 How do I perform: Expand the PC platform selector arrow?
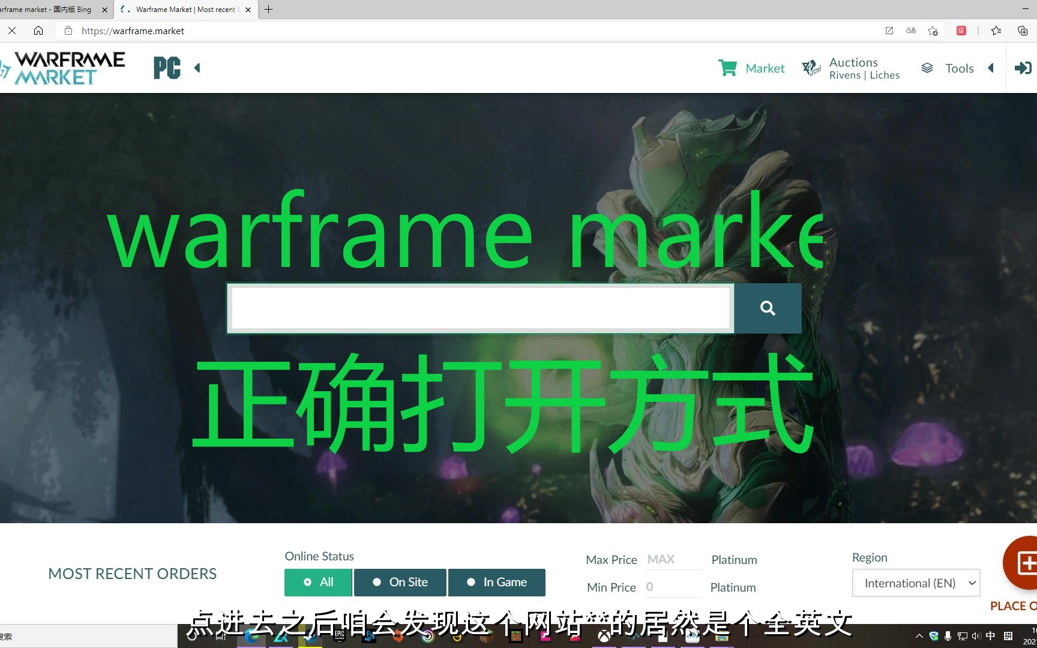[197, 68]
